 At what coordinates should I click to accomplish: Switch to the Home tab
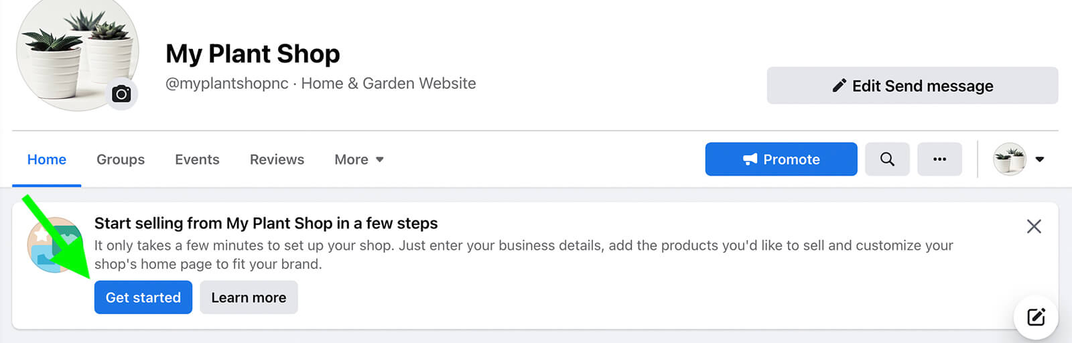pyautogui.click(x=47, y=159)
